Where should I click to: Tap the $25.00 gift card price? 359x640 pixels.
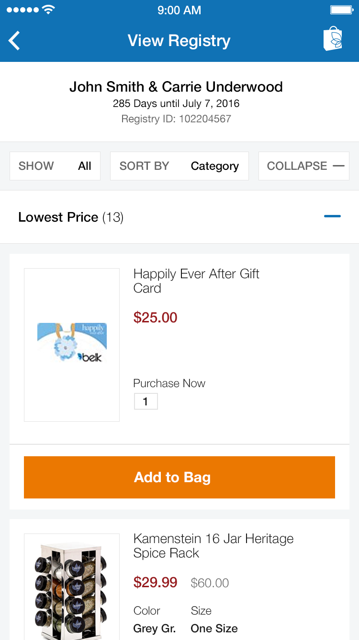tap(155, 318)
